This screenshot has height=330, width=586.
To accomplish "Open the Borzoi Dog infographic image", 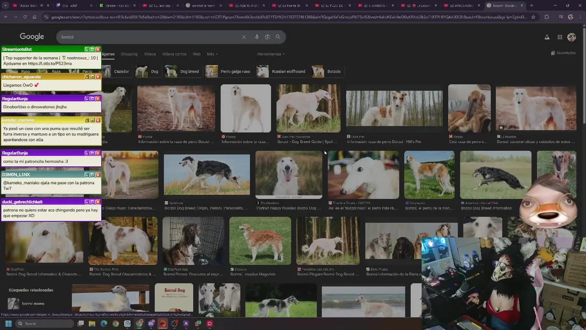I will 174,297.
